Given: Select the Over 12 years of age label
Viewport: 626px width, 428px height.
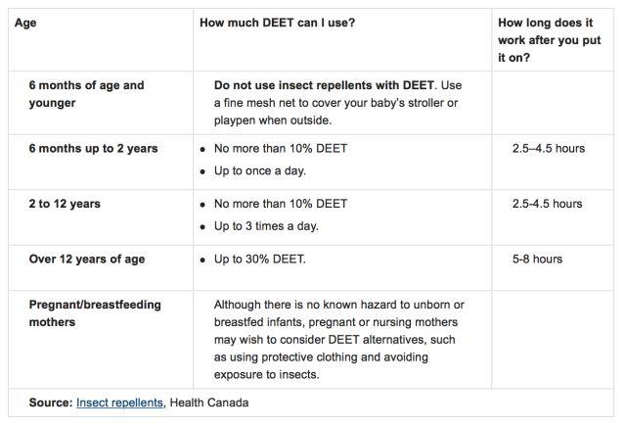Looking at the screenshot, I should pyautogui.click(x=87, y=259).
